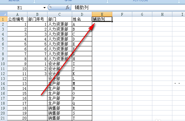The image size is (185, 121).
Task: Click empty cell E2 below 辅助列
Action: (x=102, y=24)
